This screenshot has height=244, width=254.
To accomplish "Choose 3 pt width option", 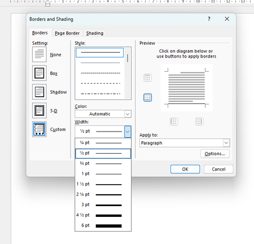I will [103, 205].
